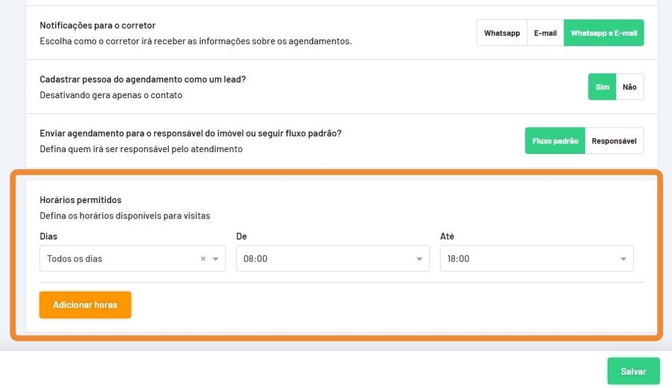Viewport: 672px width, 388px height.
Task: Open the "Todos os dias" days field
Action: (x=120, y=259)
